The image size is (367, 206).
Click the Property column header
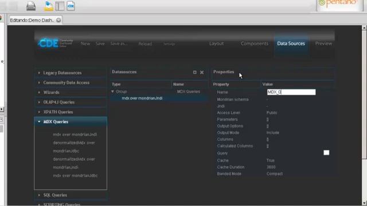pos(236,84)
